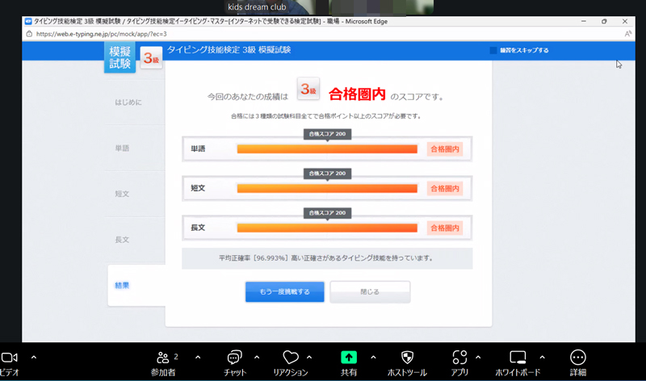This screenshot has width=646, height=381.
Task: Select はじめに in the sidebar
Action: (x=128, y=103)
